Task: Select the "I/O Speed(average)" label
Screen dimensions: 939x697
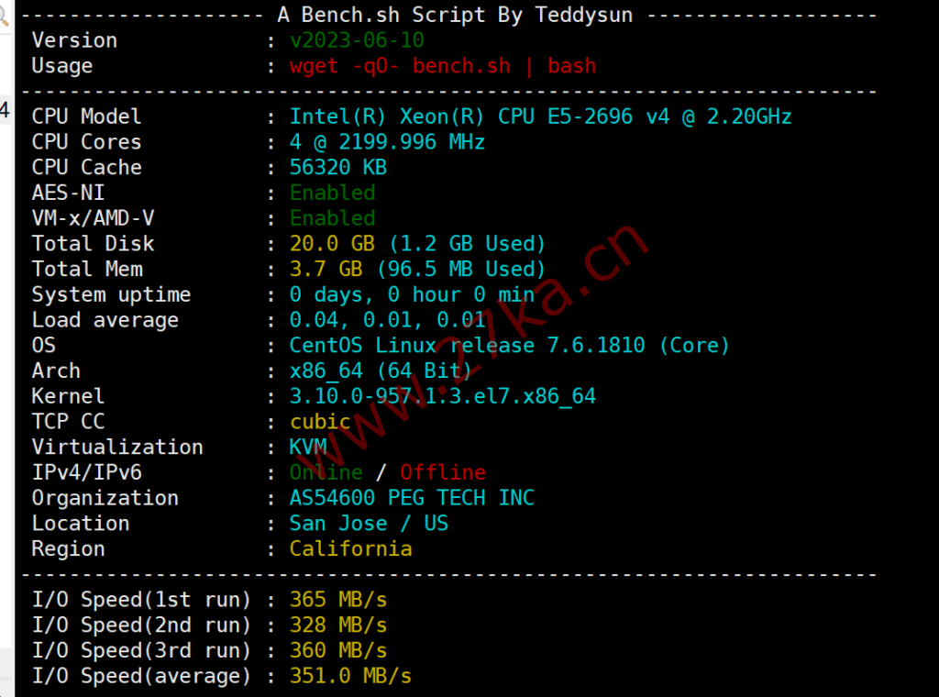Action: tap(141, 676)
